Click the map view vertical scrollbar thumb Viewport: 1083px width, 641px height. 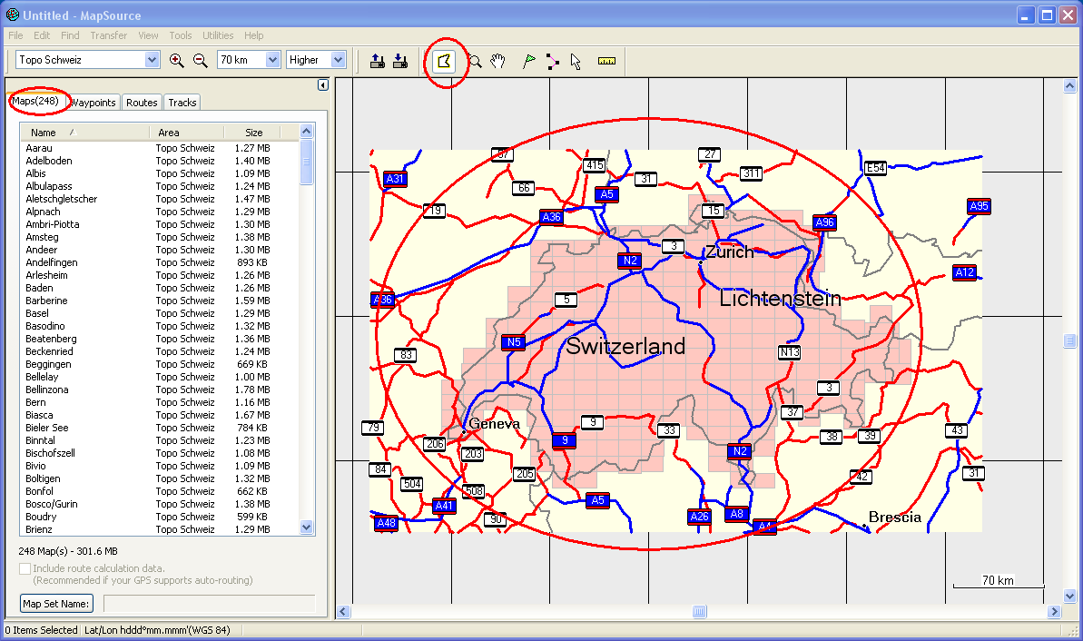1070,340
